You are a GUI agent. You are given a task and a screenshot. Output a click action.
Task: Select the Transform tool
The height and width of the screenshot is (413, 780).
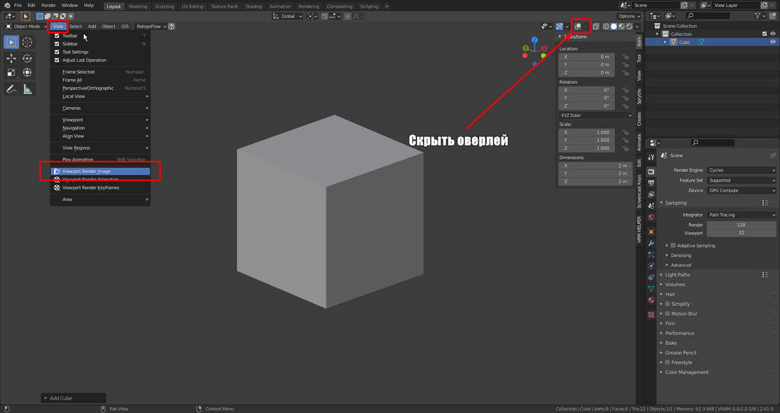(x=27, y=73)
